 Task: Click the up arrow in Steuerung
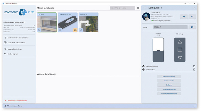coord(180,42)
